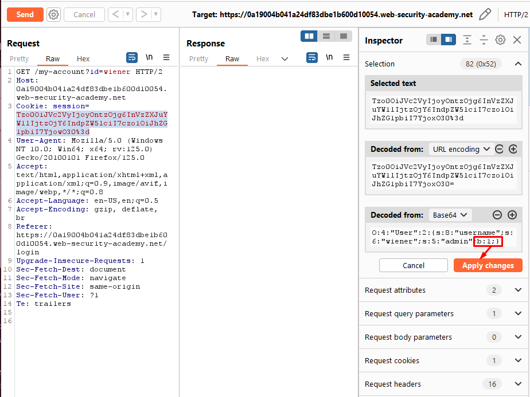Click the 'Referer:' header name
530x397 pixels.
click(34, 226)
